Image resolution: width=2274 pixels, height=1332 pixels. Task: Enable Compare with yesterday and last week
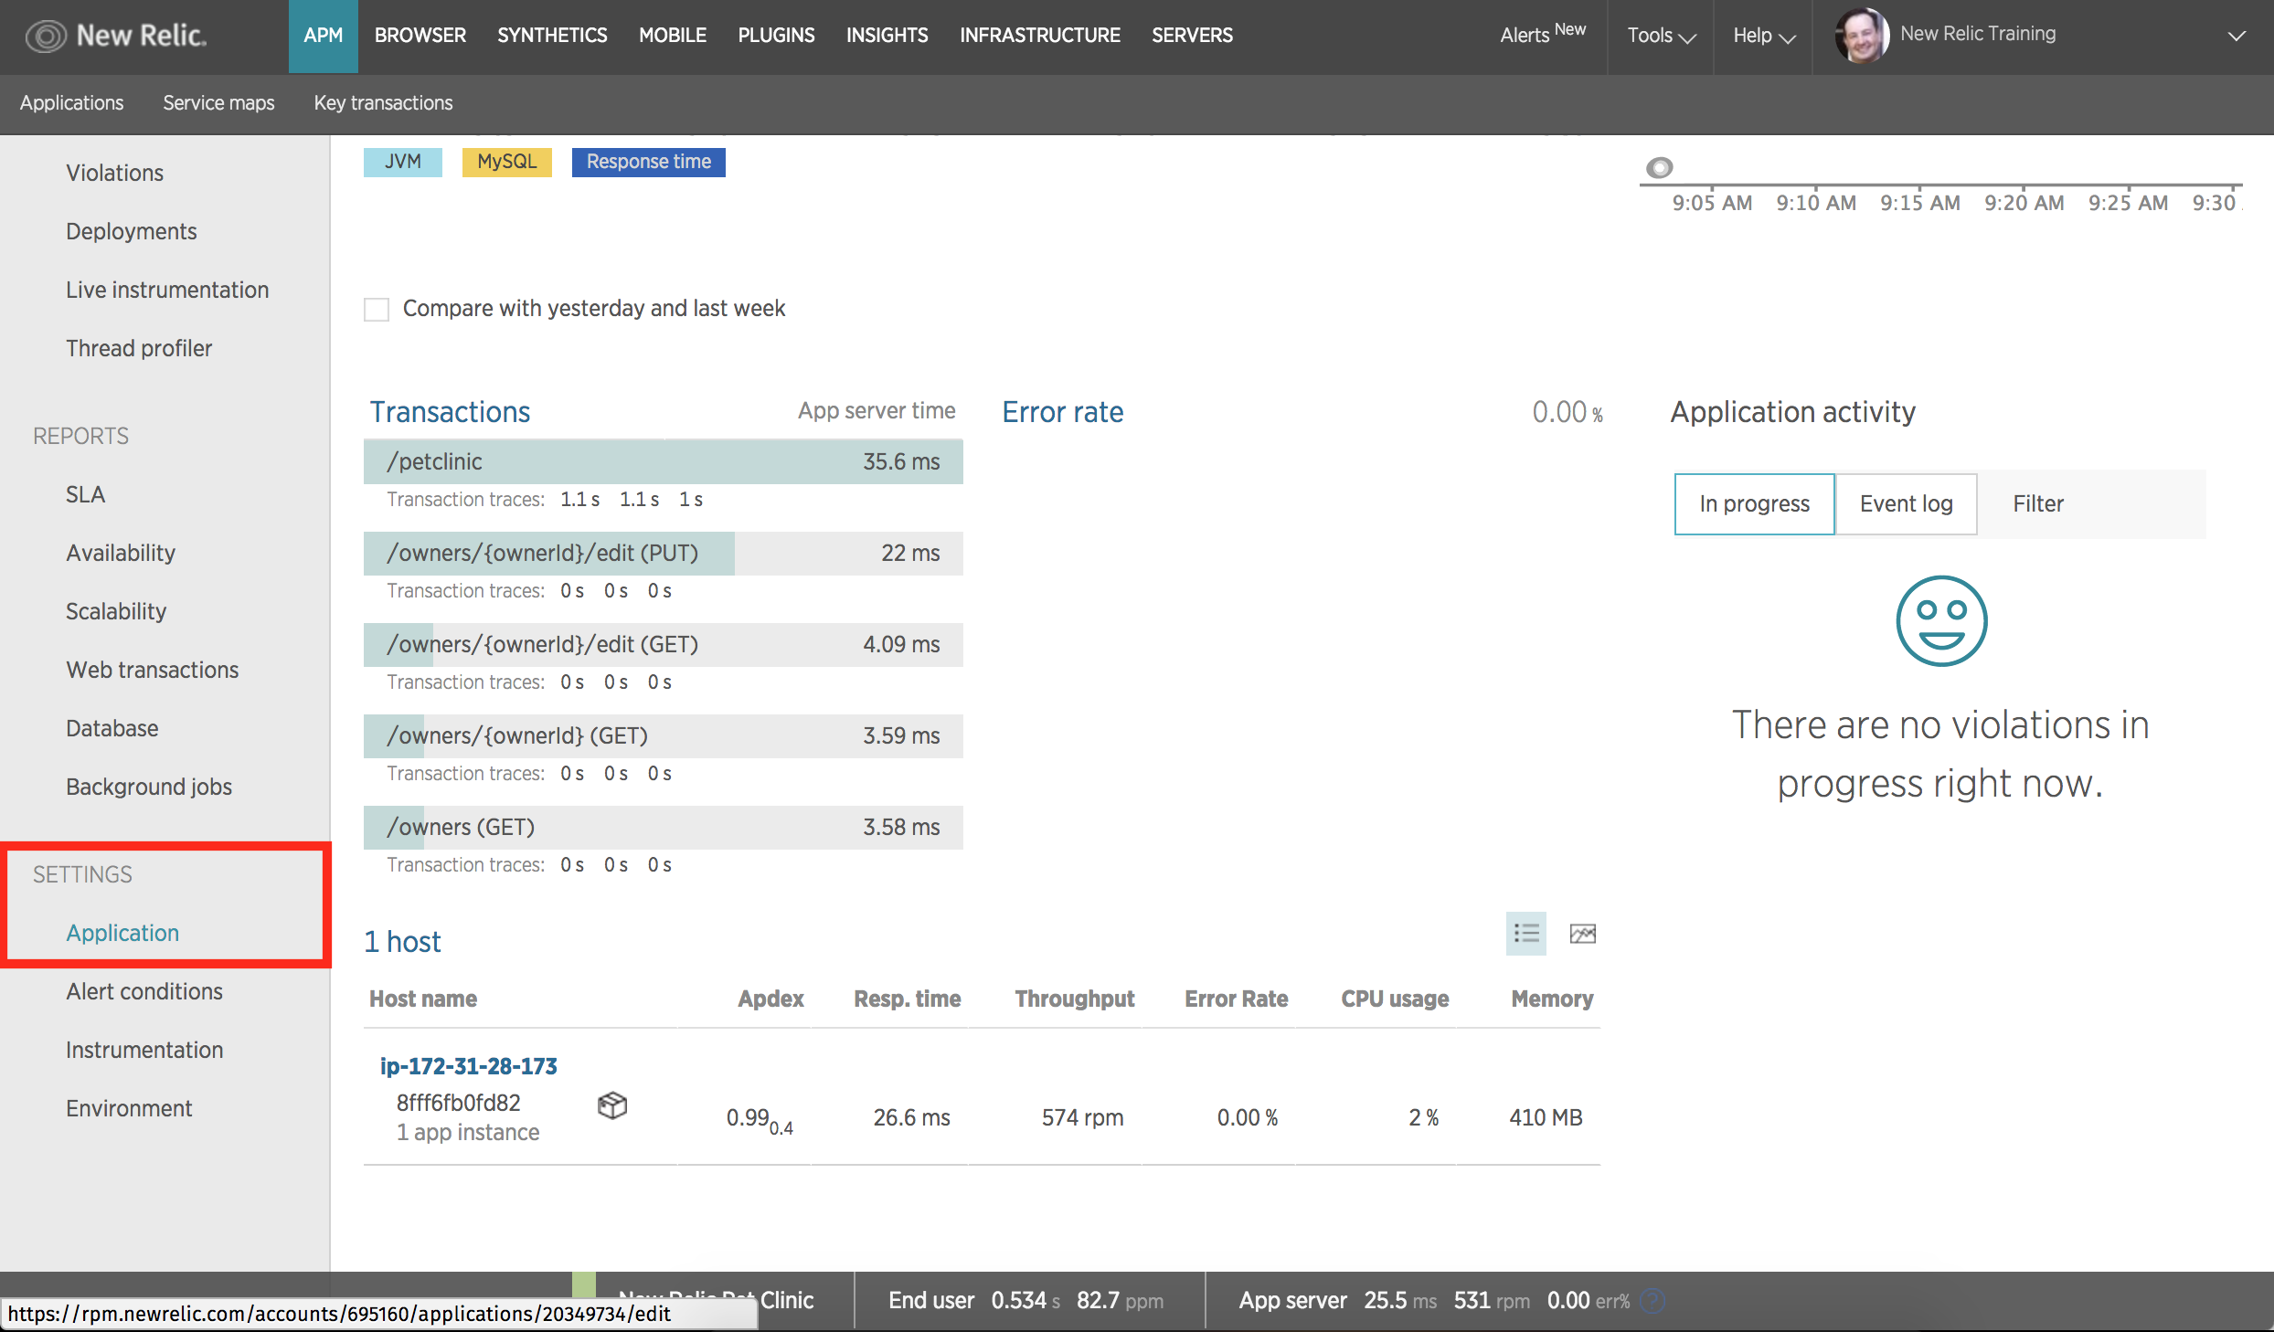click(376, 309)
